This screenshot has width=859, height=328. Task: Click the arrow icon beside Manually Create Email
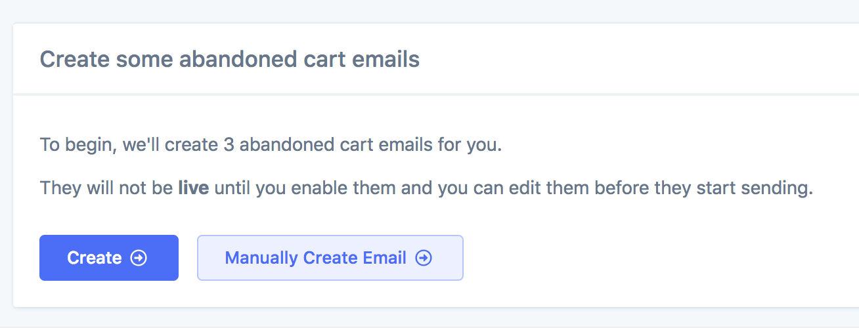pos(424,258)
